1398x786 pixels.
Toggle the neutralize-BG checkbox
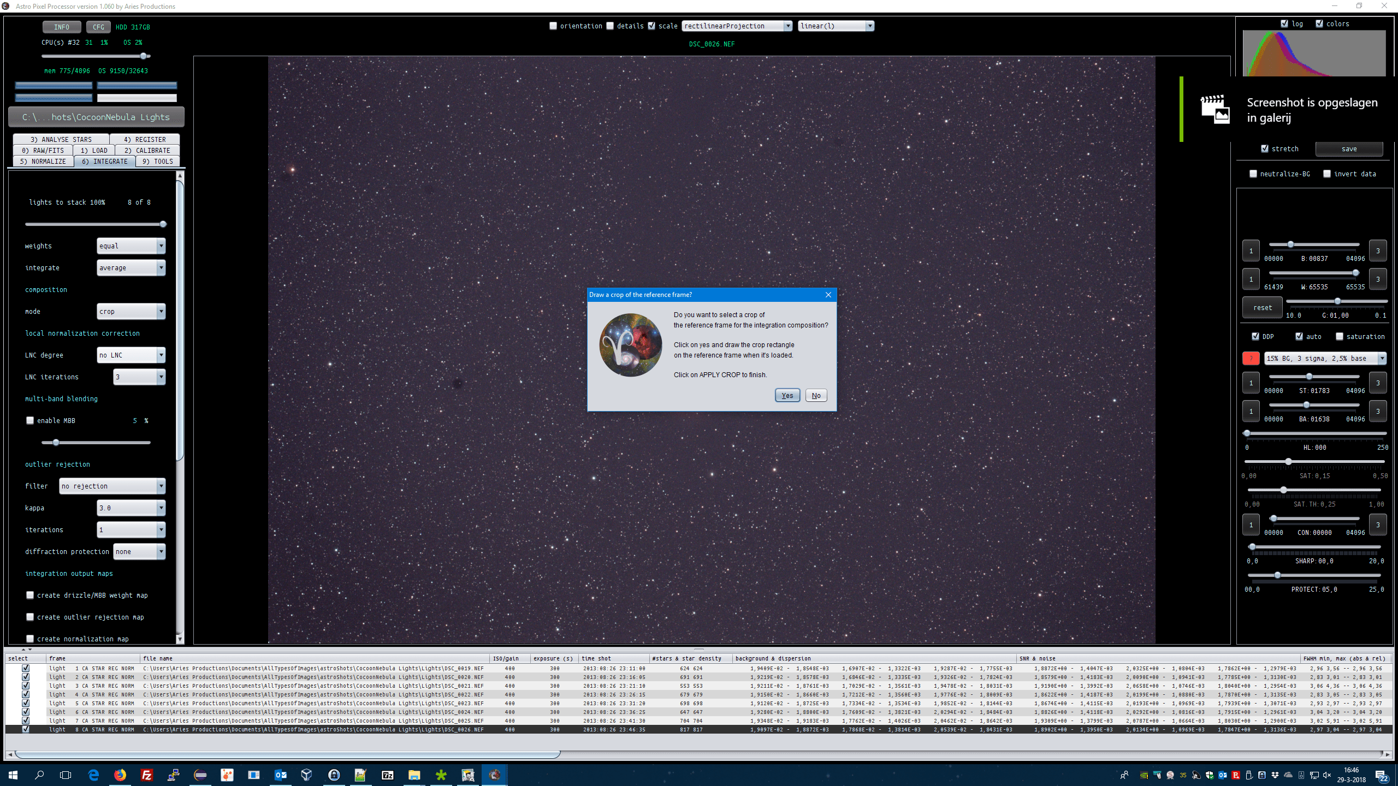pyautogui.click(x=1253, y=174)
